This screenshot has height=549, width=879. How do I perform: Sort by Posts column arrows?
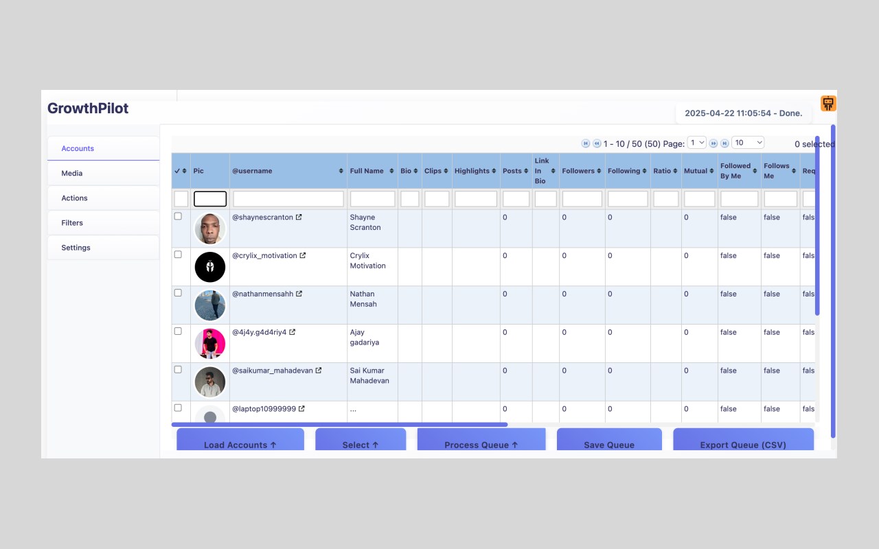point(526,171)
